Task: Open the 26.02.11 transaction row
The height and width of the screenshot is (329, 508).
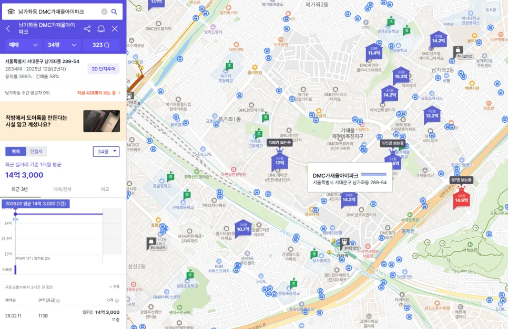Action: 63,315
